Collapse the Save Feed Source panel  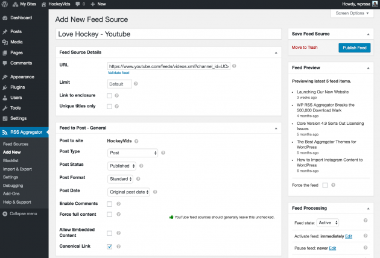click(x=368, y=34)
